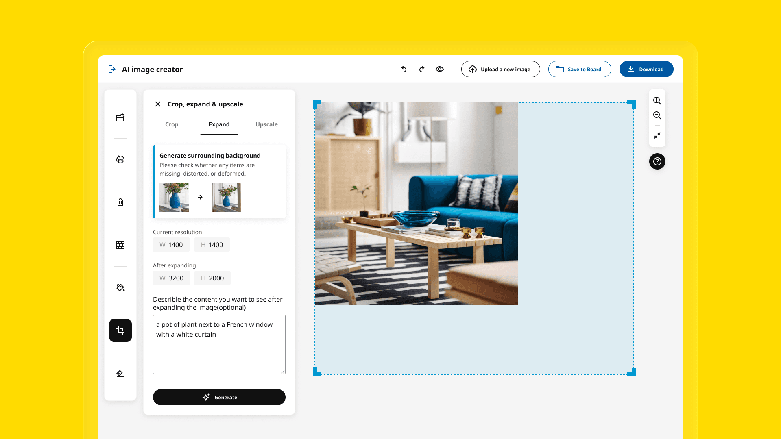Screen dimensions: 781x439
Task: Select the paint bucket tool in sidebar
Action: [x=120, y=288]
